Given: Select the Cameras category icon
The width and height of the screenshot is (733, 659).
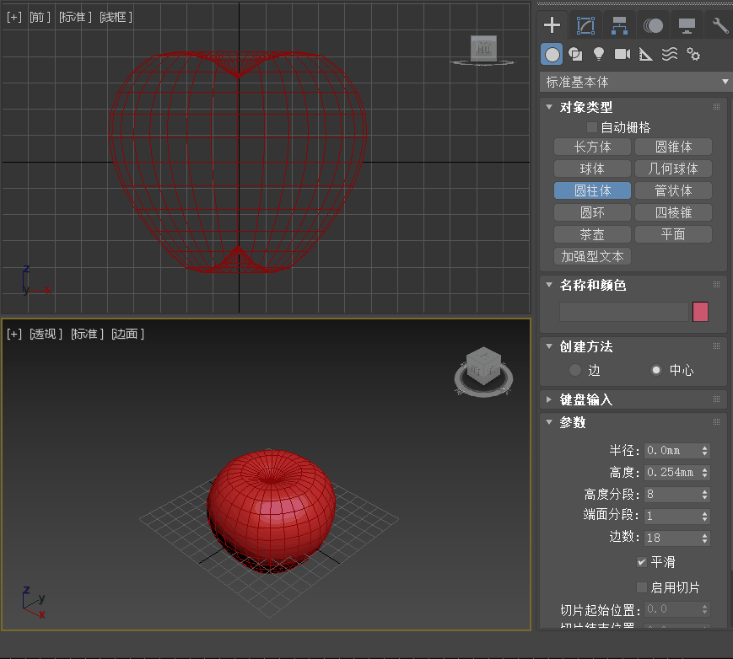Looking at the screenshot, I should tap(623, 55).
